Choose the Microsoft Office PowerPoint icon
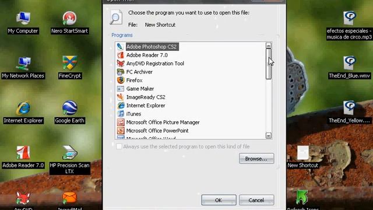The width and height of the screenshot is (373, 210). [121, 131]
